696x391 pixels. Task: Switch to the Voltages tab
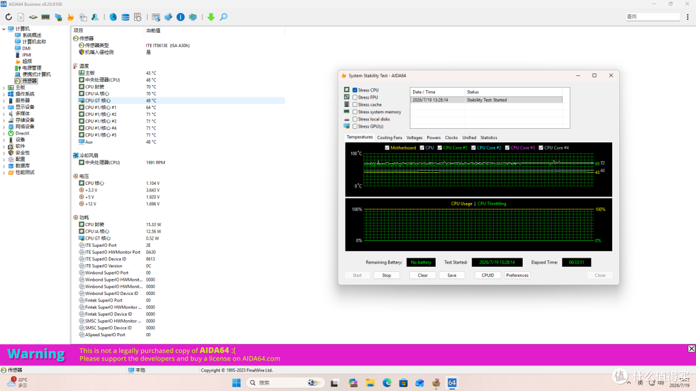pyautogui.click(x=414, y=138)
